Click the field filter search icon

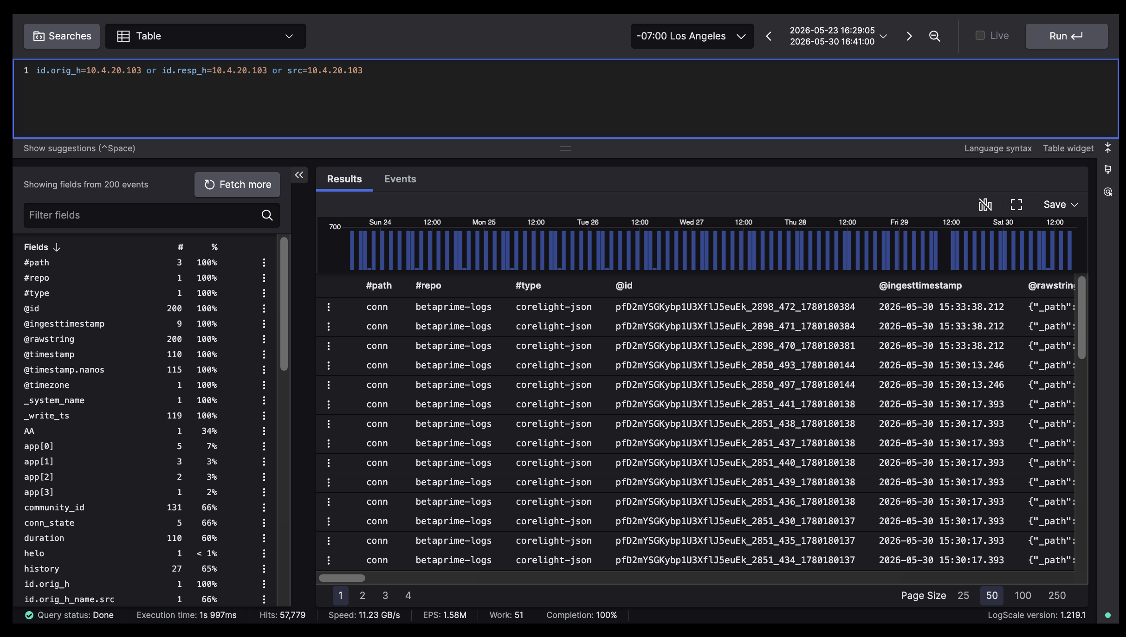(x=267, y=215)
